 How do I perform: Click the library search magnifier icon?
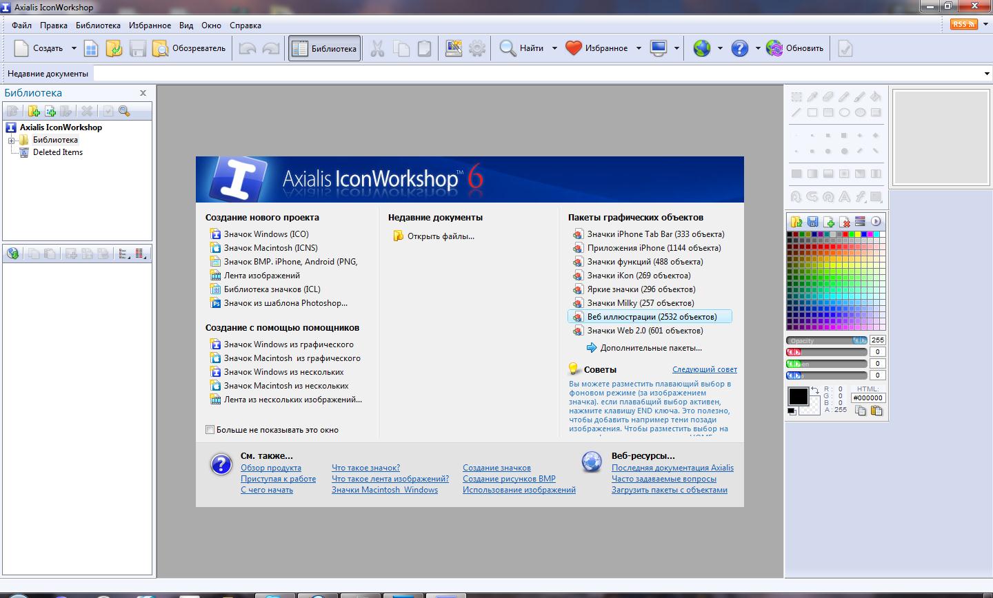pyautogui.click(x=124, y=111)
